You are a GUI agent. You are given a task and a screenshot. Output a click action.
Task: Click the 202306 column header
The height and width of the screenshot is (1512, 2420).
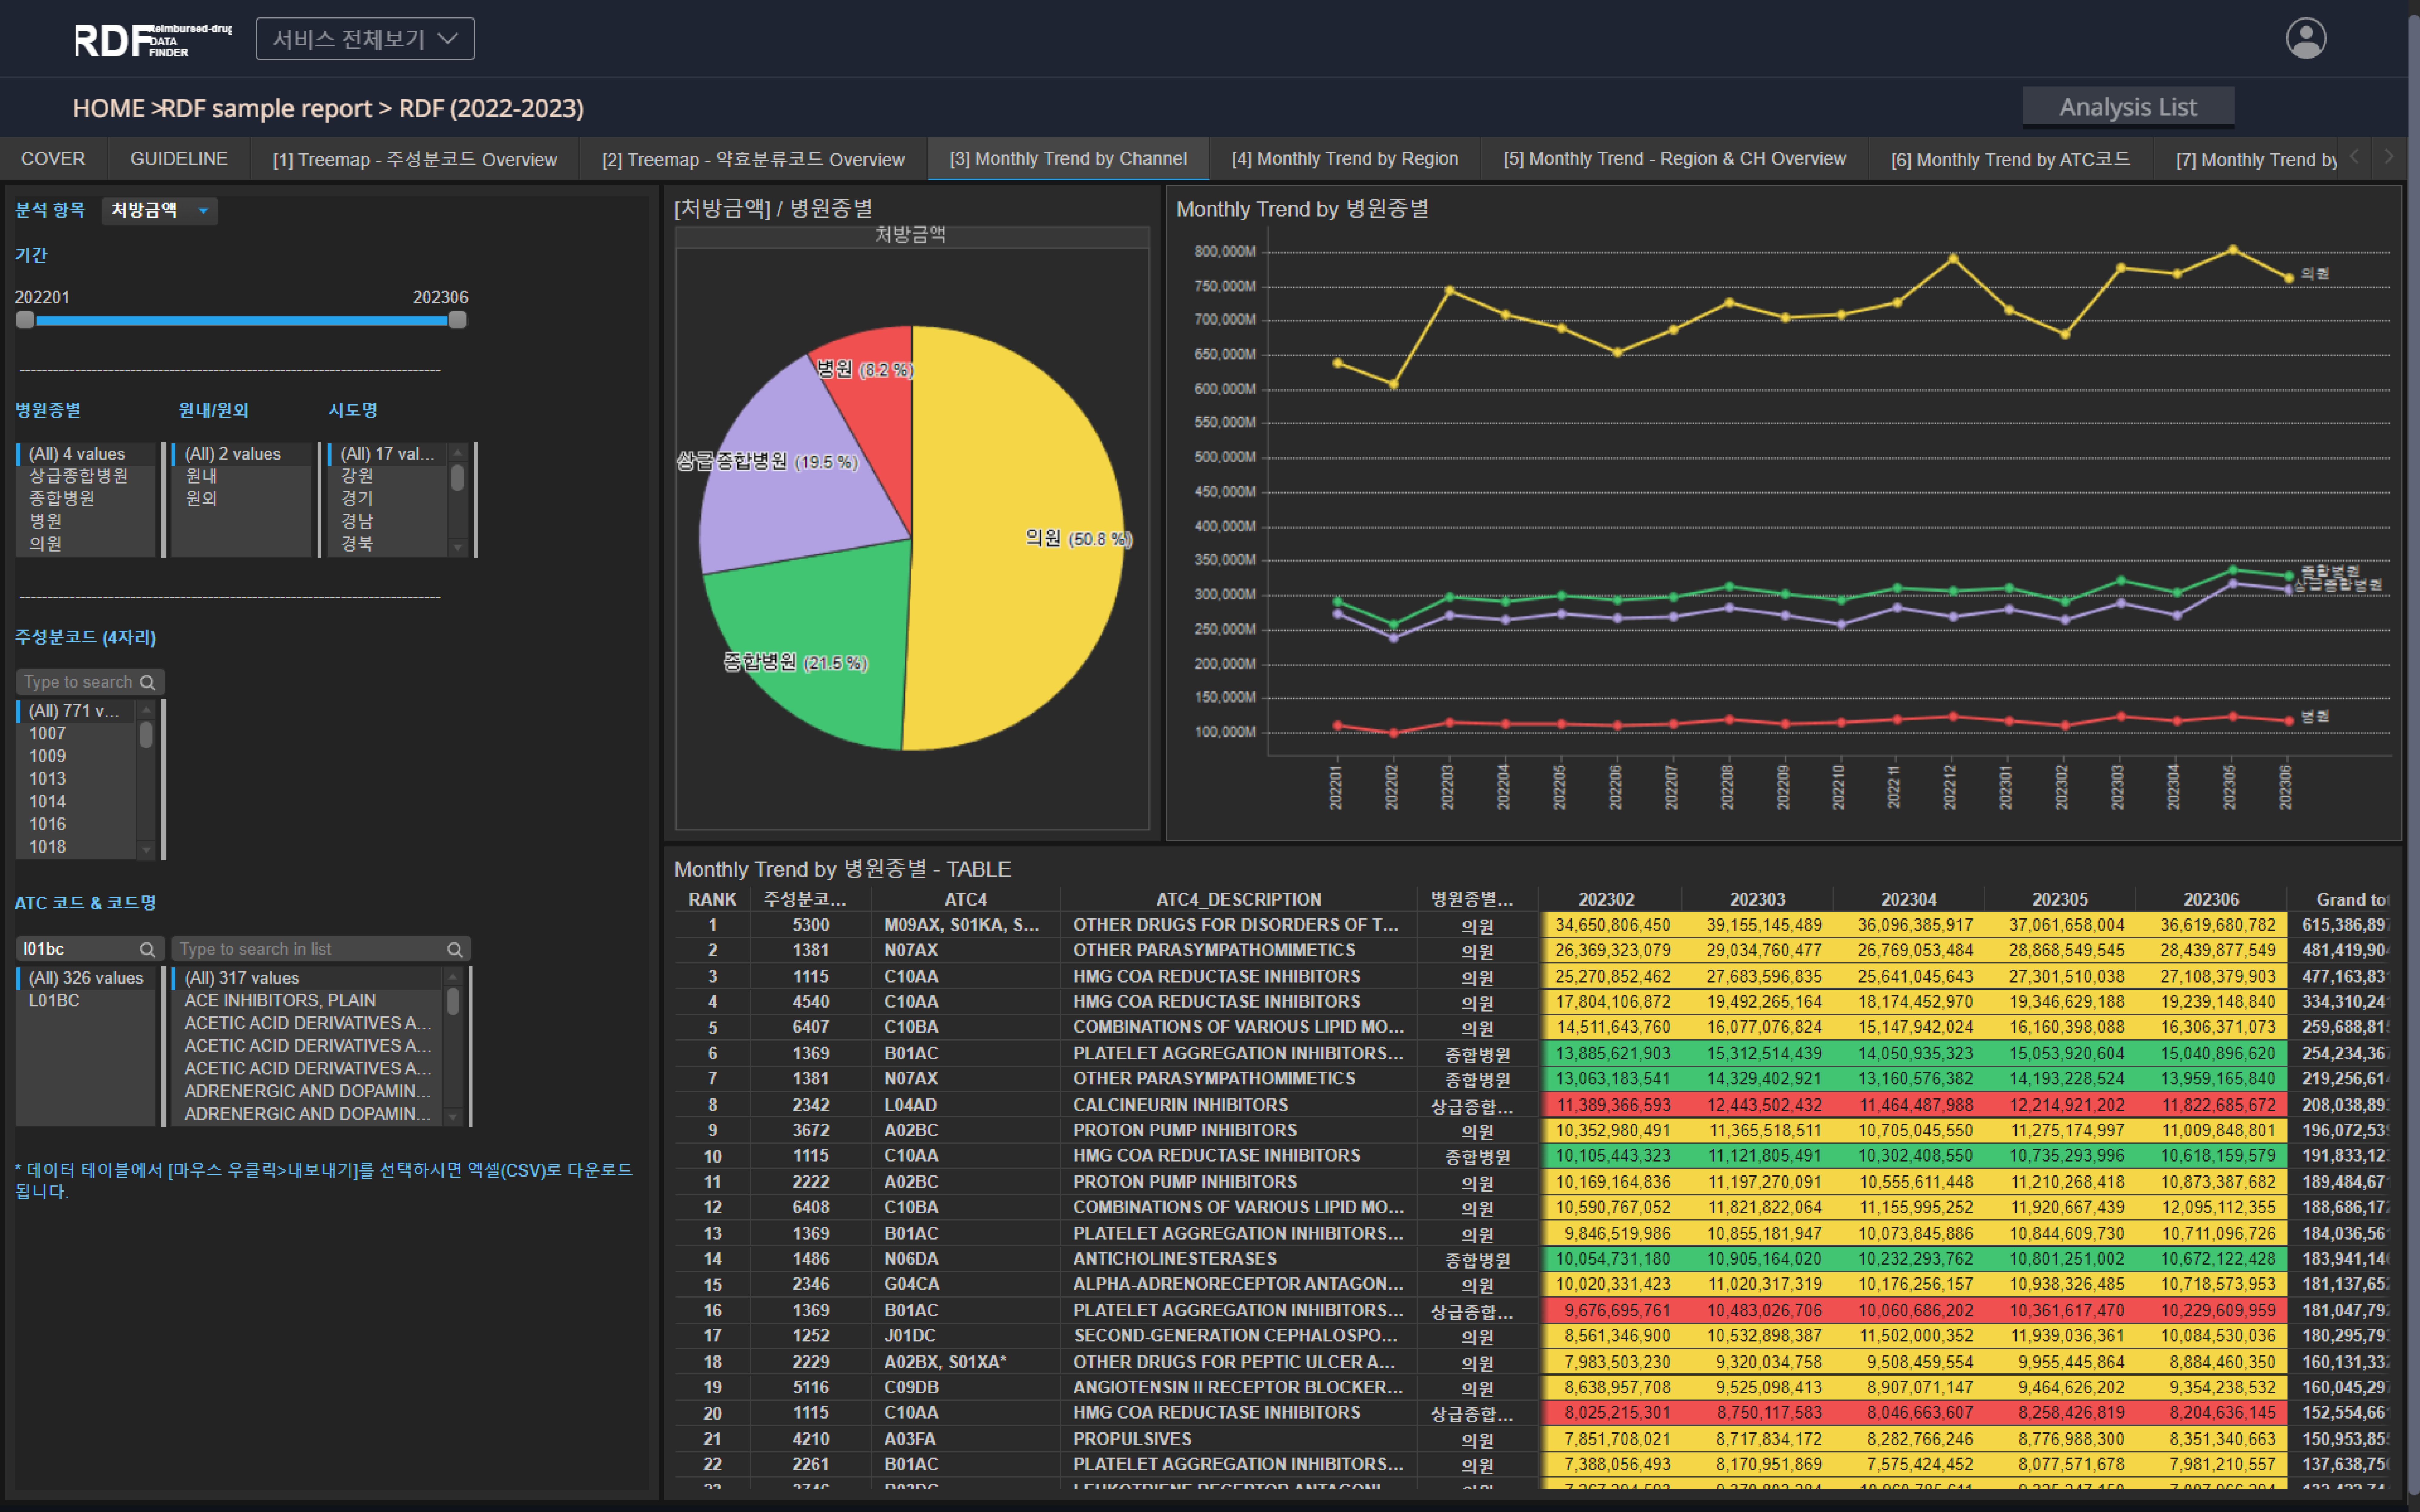(2211, 900)
